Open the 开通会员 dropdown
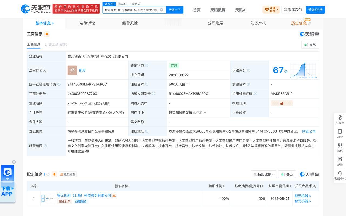 coord(271,10)
